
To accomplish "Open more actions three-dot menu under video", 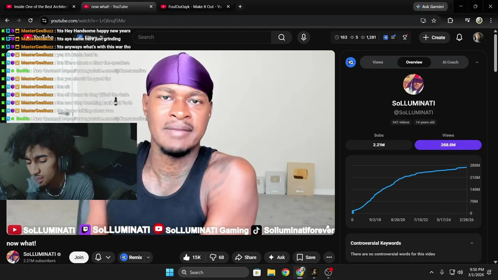I will point(329,257).
